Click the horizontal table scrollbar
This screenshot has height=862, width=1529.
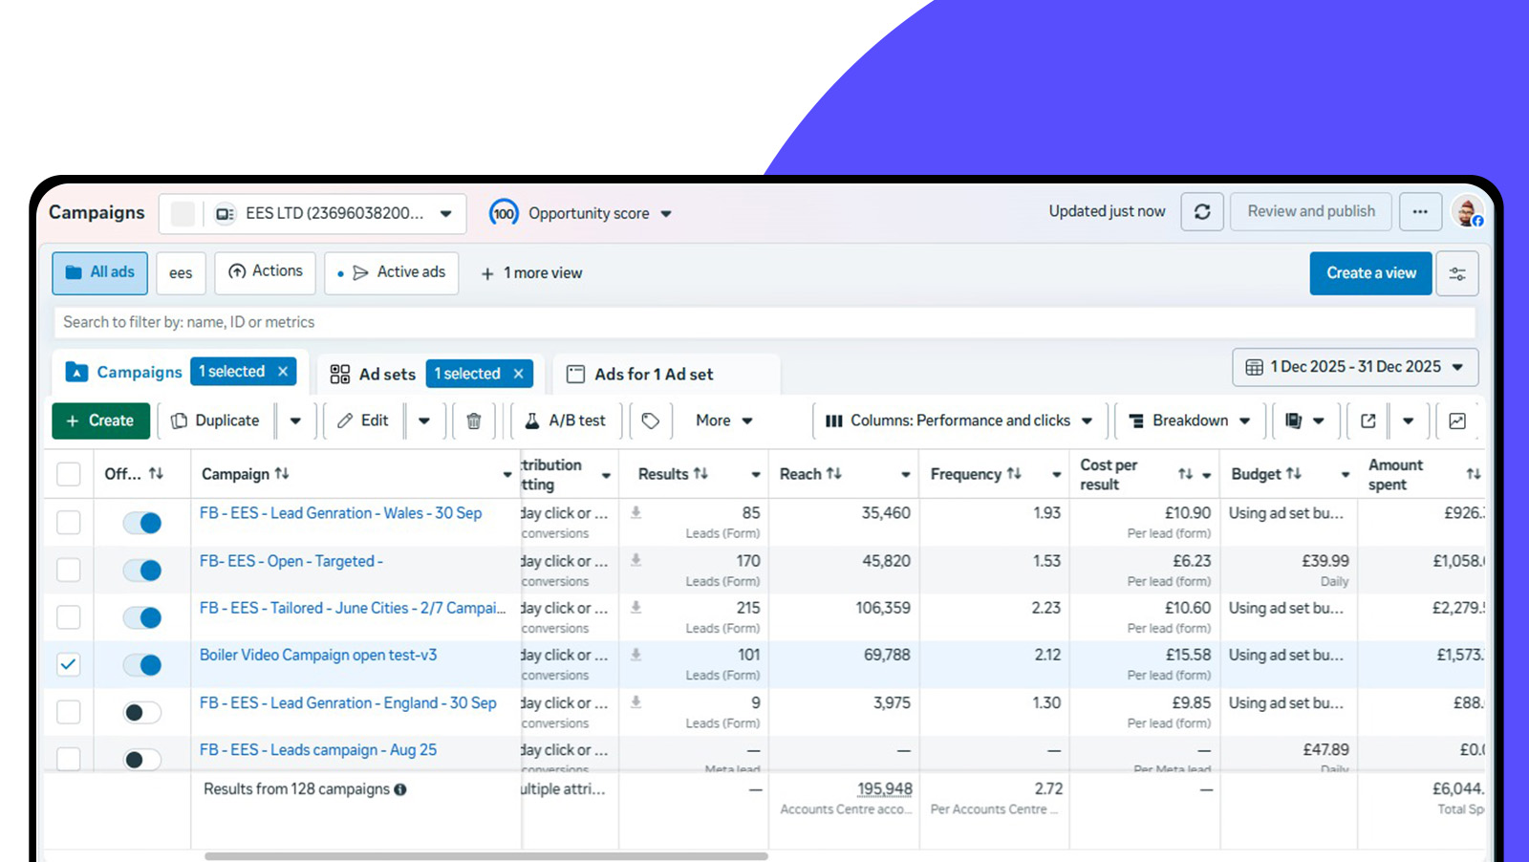click(485, 856)
